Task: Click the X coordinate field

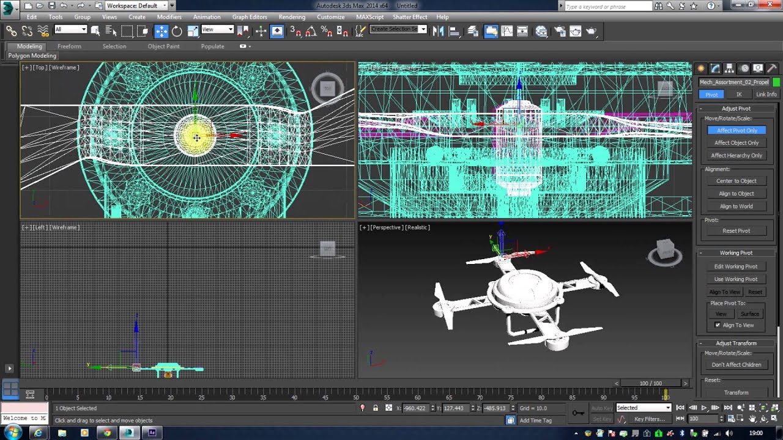Action: pyautogui.click(x=416, y=408)
